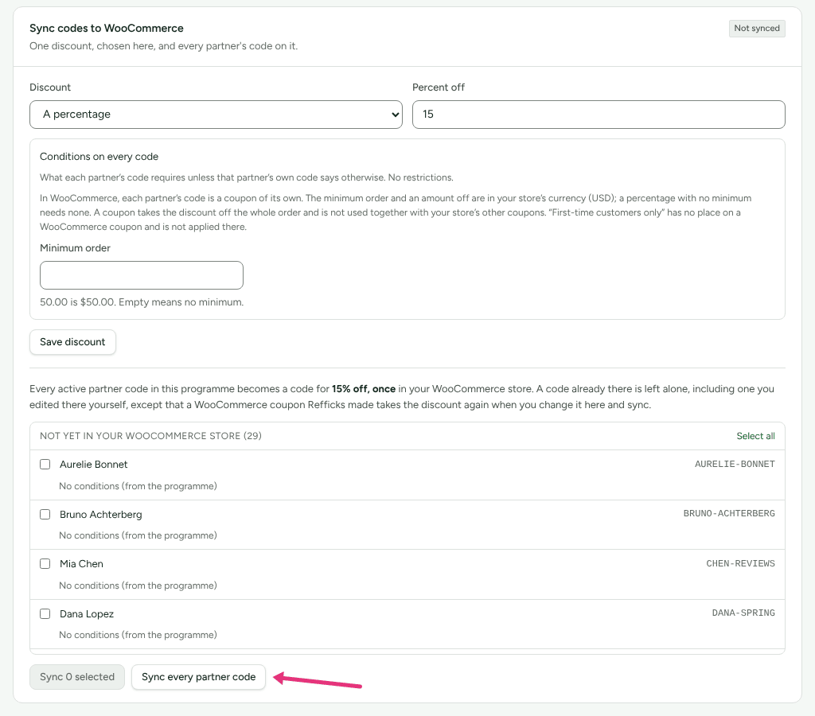Viewport: 815px width, 716px height.
Task: Click the Not synced status badge
Action: pyautogui.click(x=757, y=28)
